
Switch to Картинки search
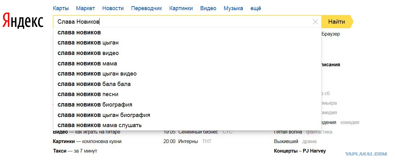tap(181, 8)
